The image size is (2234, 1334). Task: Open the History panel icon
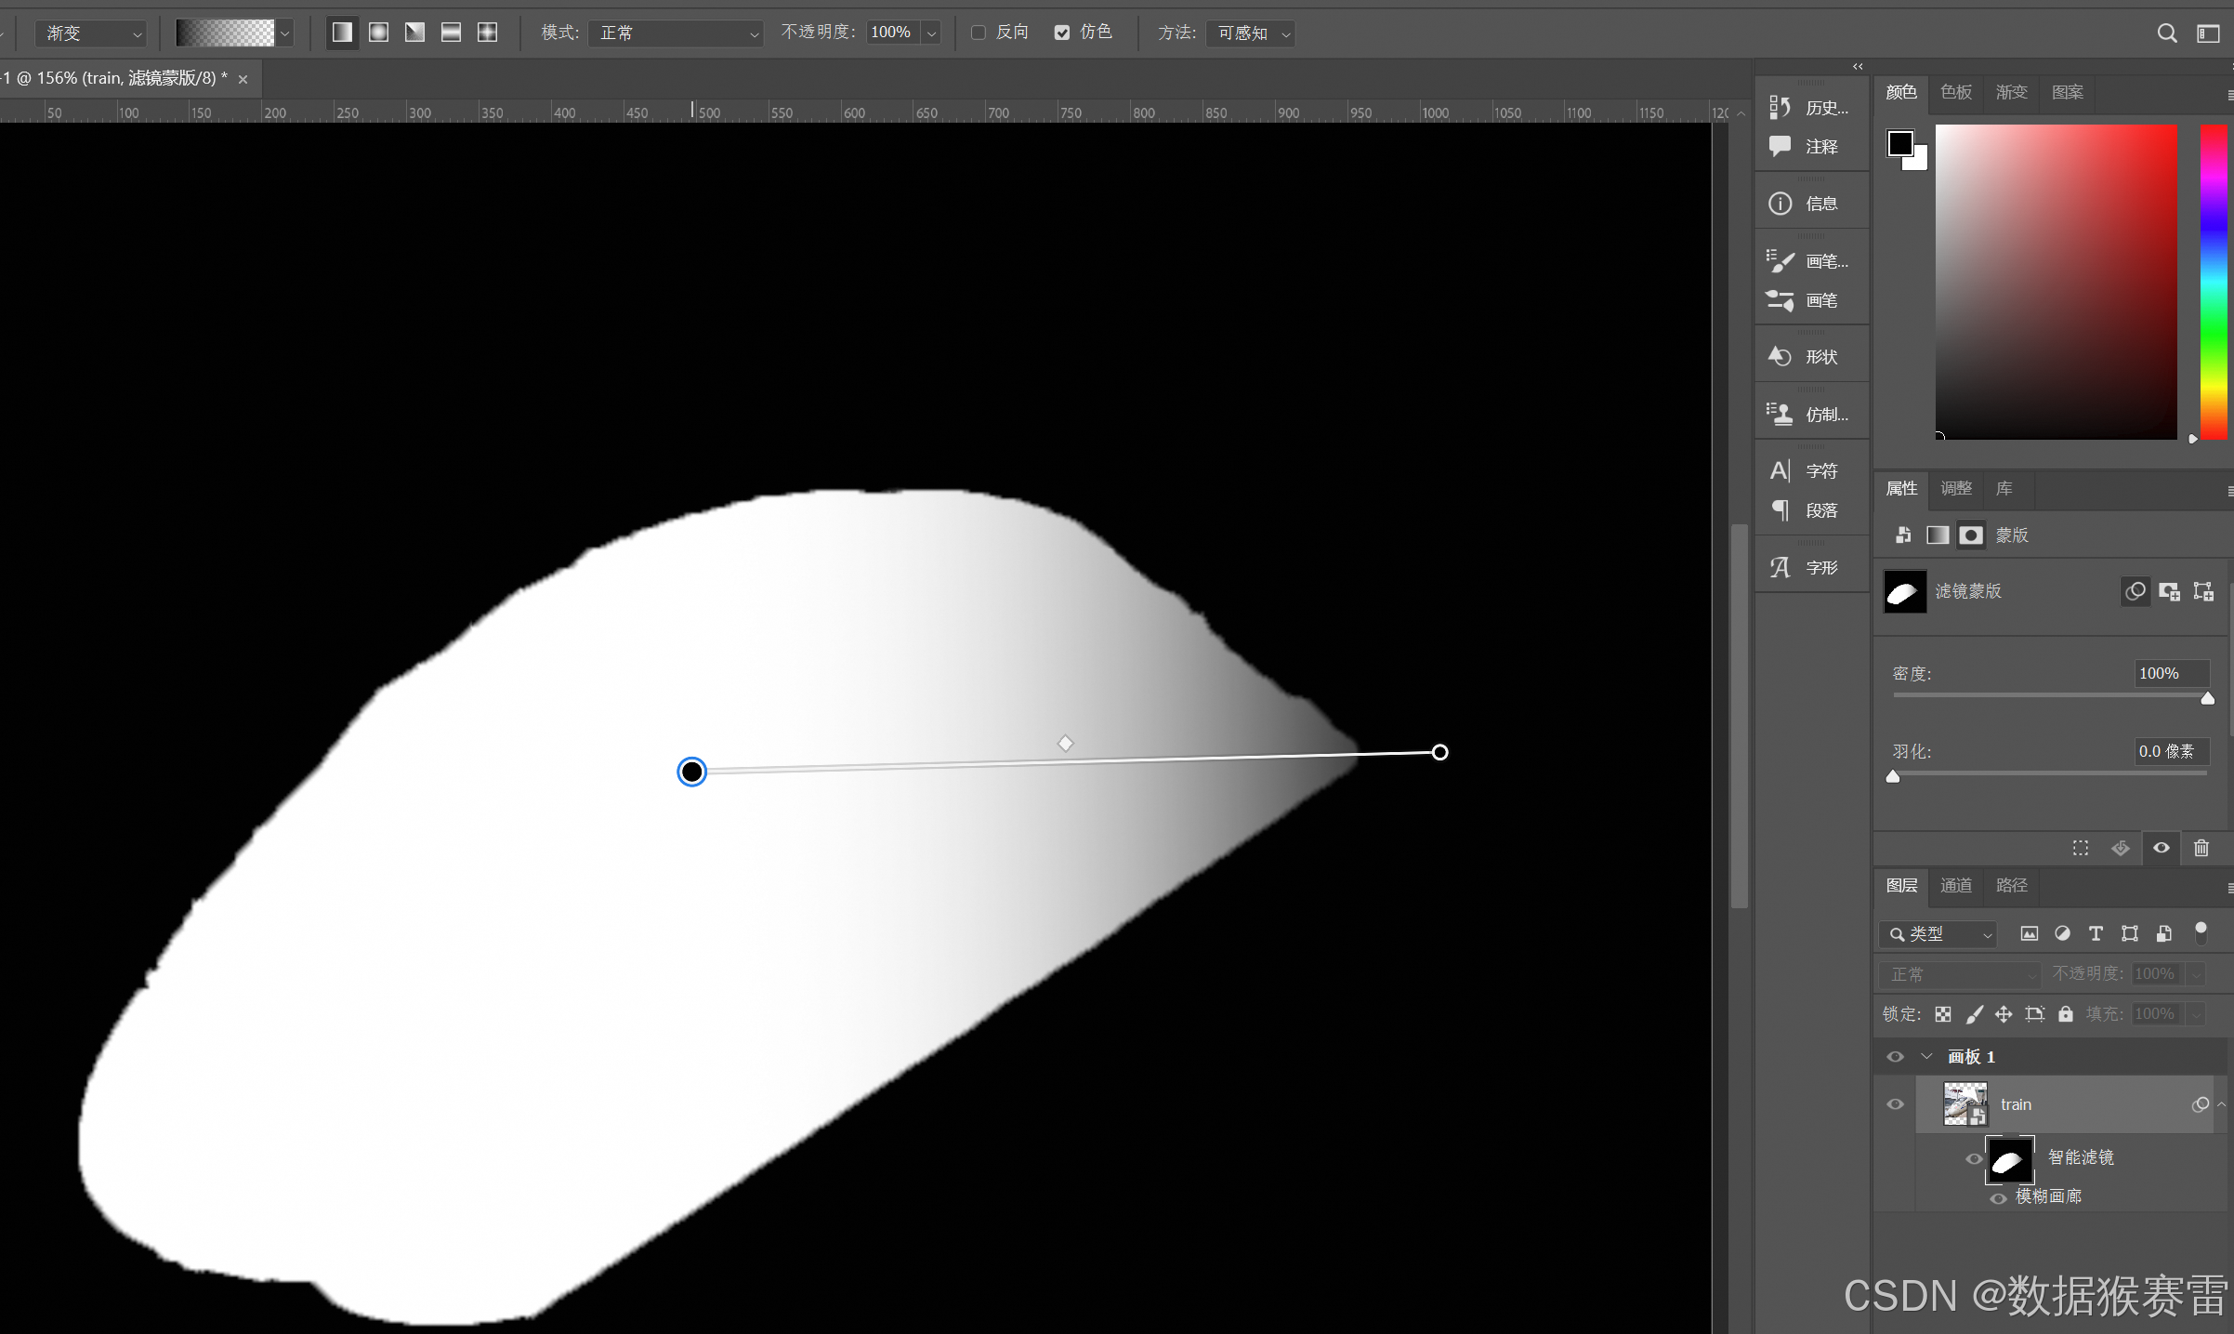coord(1780,107)
